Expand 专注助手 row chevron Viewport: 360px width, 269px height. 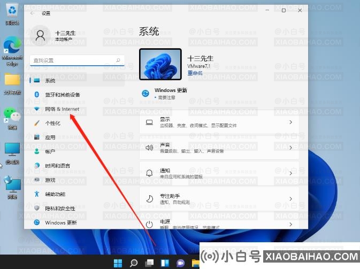click(x=290, y=198)
